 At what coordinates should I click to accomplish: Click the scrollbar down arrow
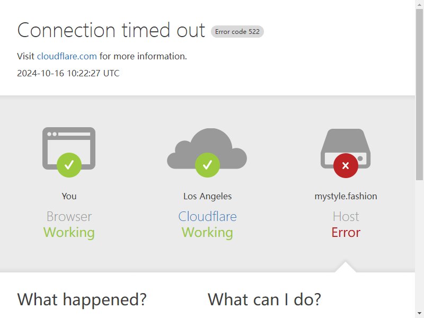pos(420,314)
